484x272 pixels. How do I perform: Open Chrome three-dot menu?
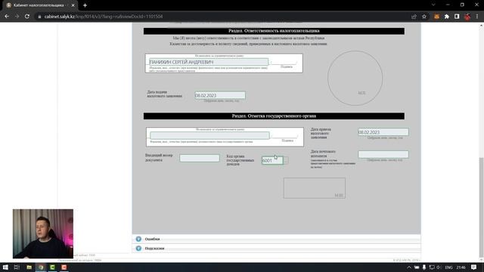click(477, 17)
